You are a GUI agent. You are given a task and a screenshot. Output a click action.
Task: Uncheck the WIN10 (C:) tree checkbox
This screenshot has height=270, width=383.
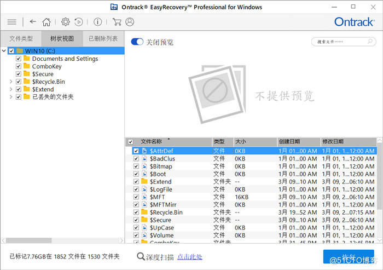11,51
